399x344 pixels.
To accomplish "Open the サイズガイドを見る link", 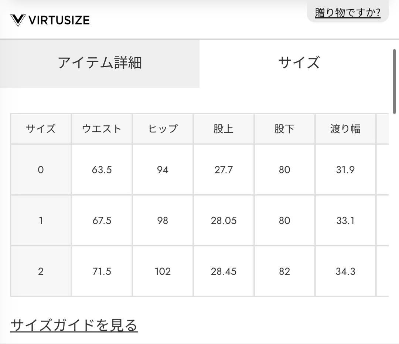I will tap(74, 325).
